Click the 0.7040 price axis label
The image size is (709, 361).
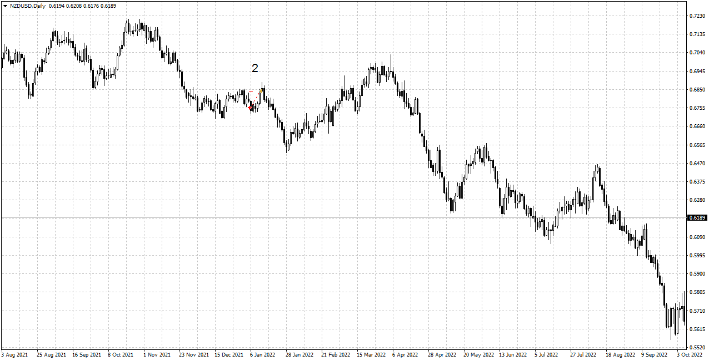click(x=698, y=53)
